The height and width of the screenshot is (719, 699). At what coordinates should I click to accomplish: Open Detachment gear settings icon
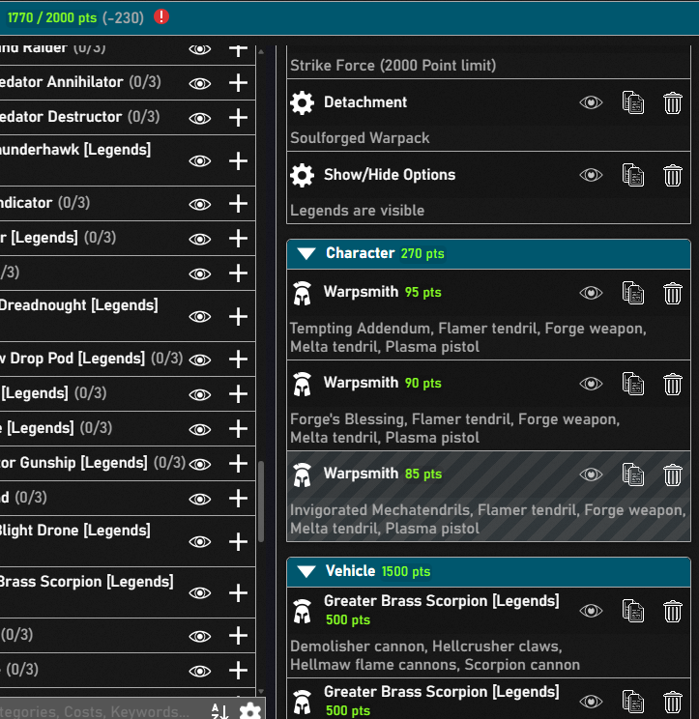tap(303, 102)
